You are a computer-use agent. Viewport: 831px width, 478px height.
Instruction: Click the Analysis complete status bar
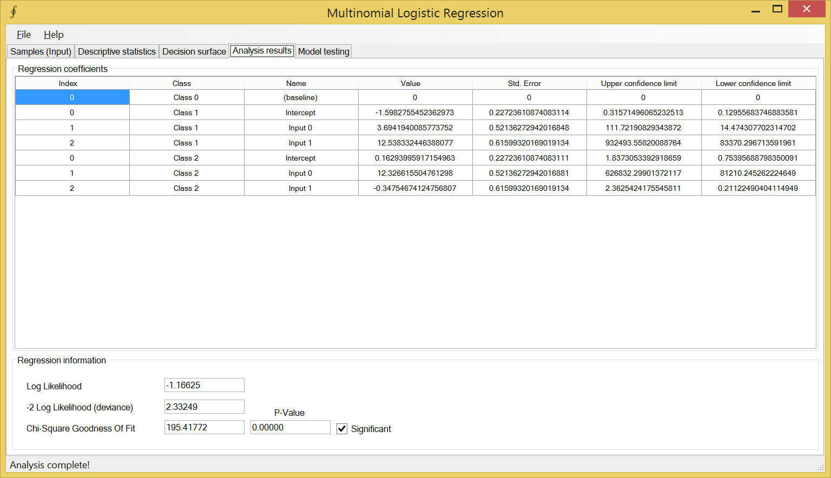coord(49,465)
